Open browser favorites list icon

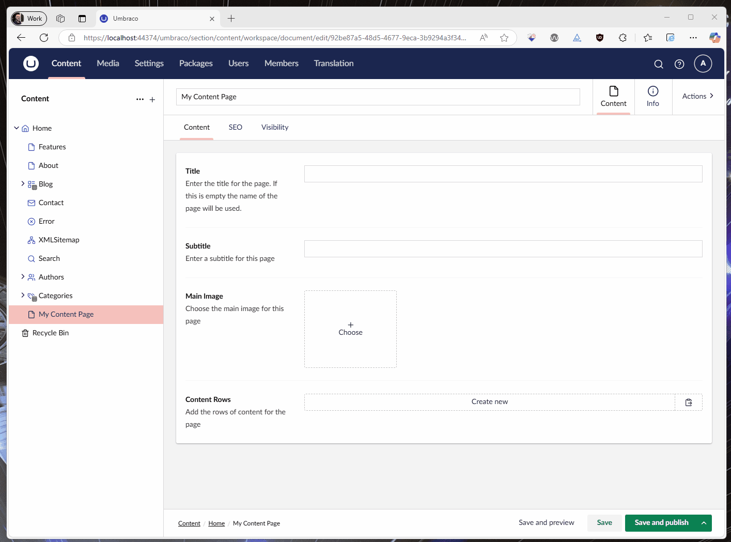(648, 37)
